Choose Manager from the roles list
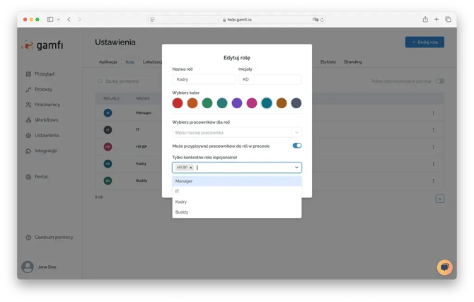The height and width of the screenshot is (302, 474). (x=237, y=181)
